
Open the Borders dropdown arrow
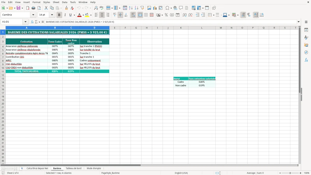(x=213, y=15)
